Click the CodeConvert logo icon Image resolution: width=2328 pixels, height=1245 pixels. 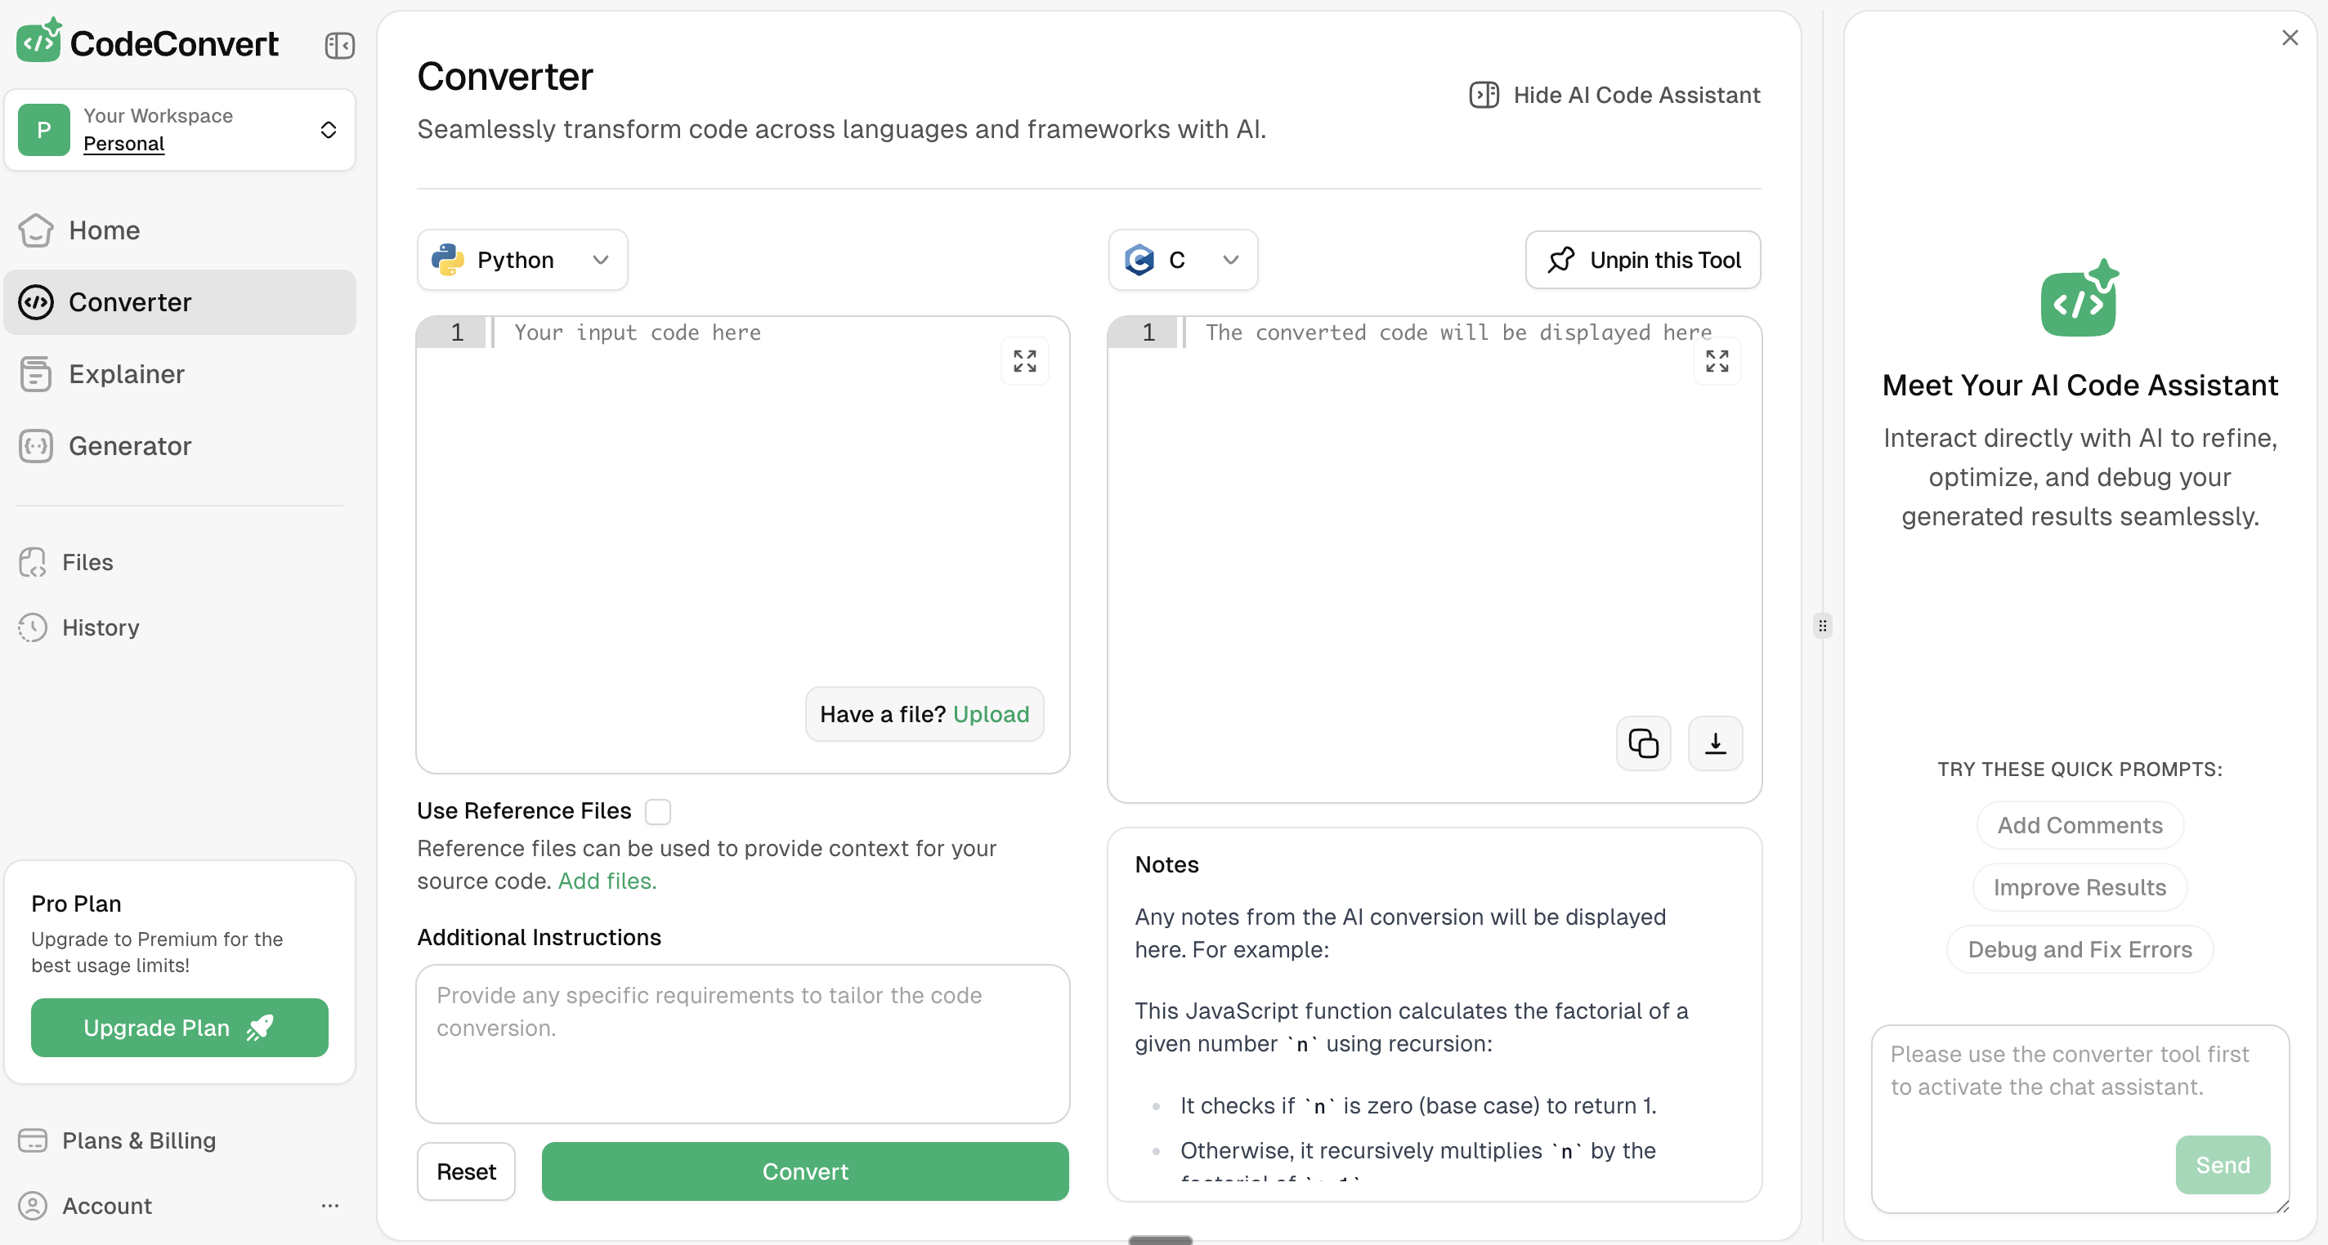[39, 41]
